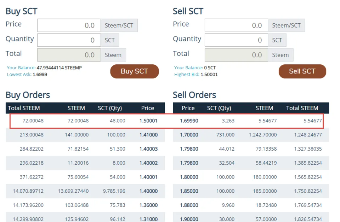Click buy order quantity 75.783
Image resolution: width=340 pixels, height=222 pixels.
pyautogui.click(x=118, y=205)
